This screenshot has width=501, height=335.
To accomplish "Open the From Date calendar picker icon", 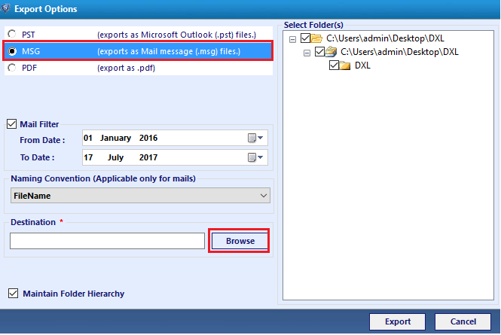I will (x=253, y=139).
